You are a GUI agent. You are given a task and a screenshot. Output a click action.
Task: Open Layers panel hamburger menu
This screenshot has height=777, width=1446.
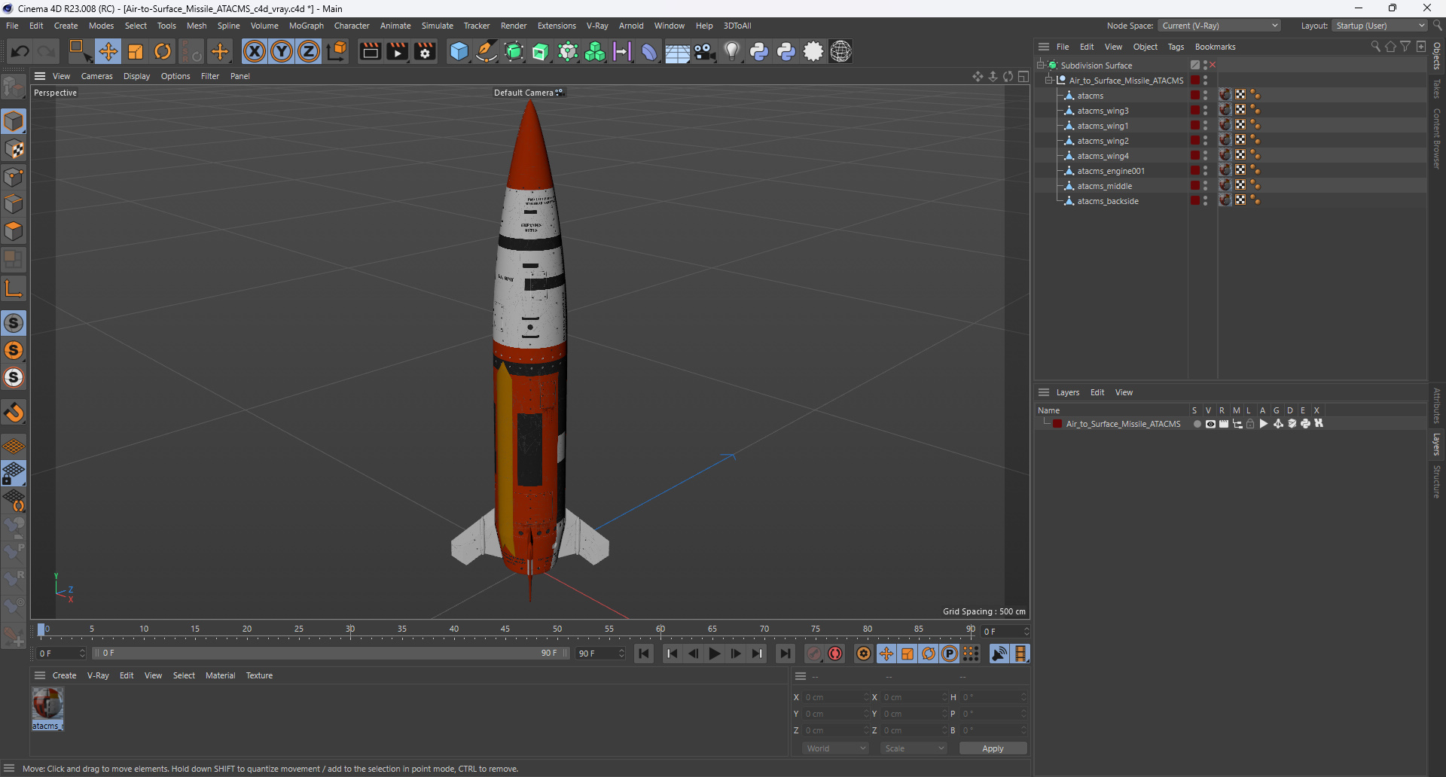1044,392
